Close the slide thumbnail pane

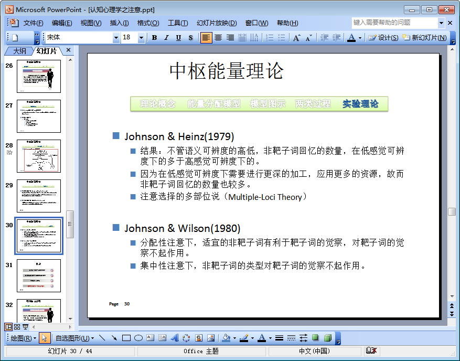[68, 50]
